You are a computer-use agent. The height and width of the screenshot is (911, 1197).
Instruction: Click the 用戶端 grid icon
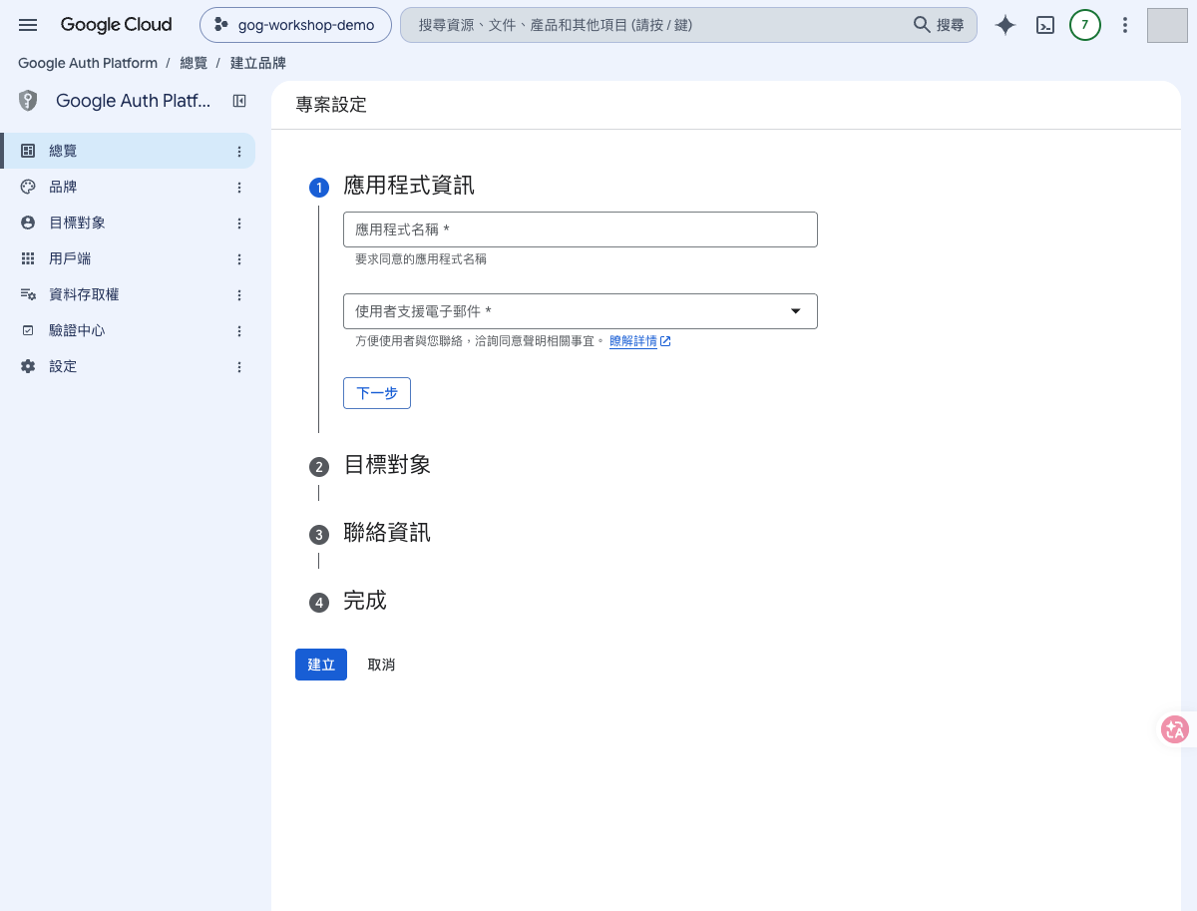point(28,258)
